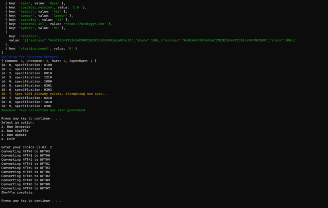Click the 'Spec 0201 already exists' warning line
Screen dimensions: 328x208
[55, 94]
